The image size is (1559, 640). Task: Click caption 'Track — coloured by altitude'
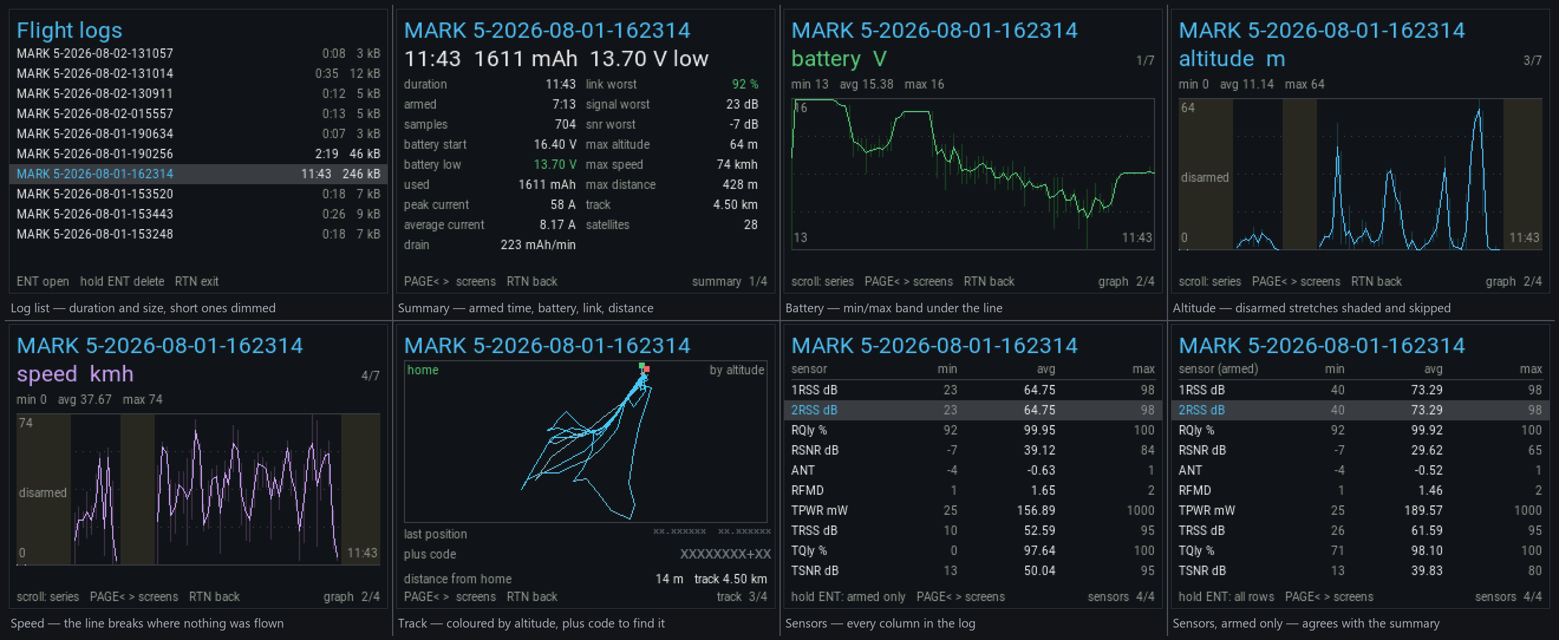point(531,623)
